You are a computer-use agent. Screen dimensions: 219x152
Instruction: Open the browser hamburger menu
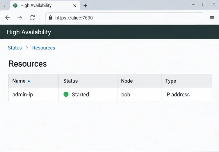212,18
